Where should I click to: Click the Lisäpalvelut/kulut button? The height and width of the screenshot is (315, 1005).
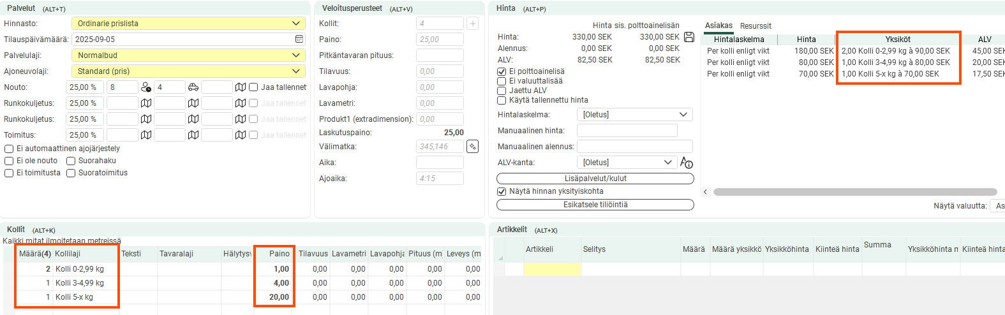pos(595,179)
